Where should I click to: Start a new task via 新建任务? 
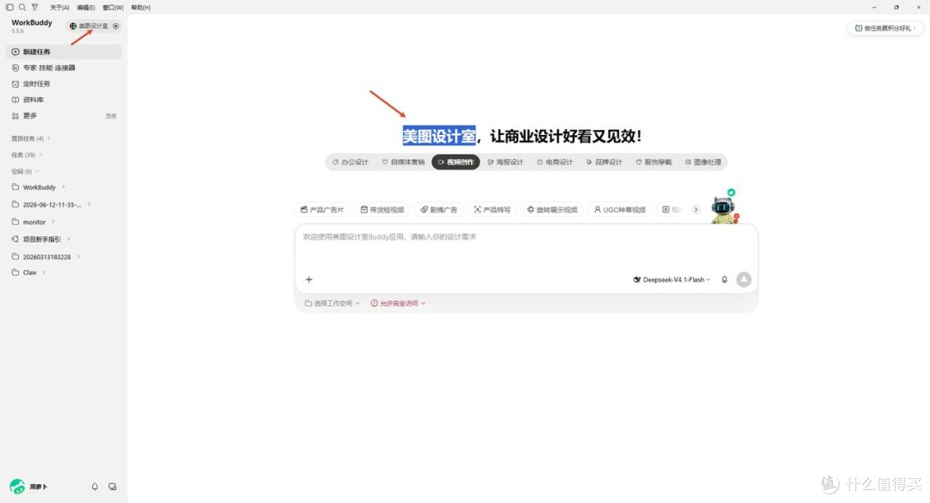[x=64, y=52]
